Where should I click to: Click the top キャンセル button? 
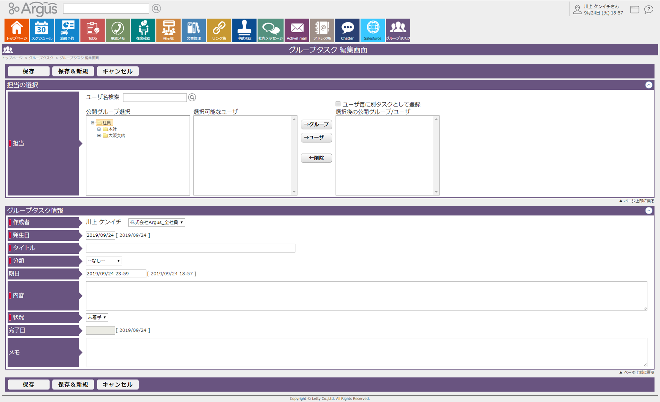pos(118,71)
